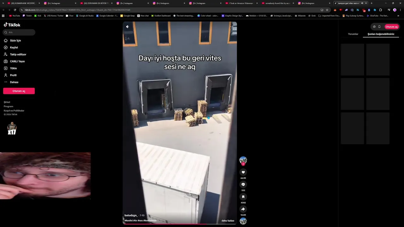Click the more options icon on video
This screenshot has width=404, height=227.
point(232,27)
